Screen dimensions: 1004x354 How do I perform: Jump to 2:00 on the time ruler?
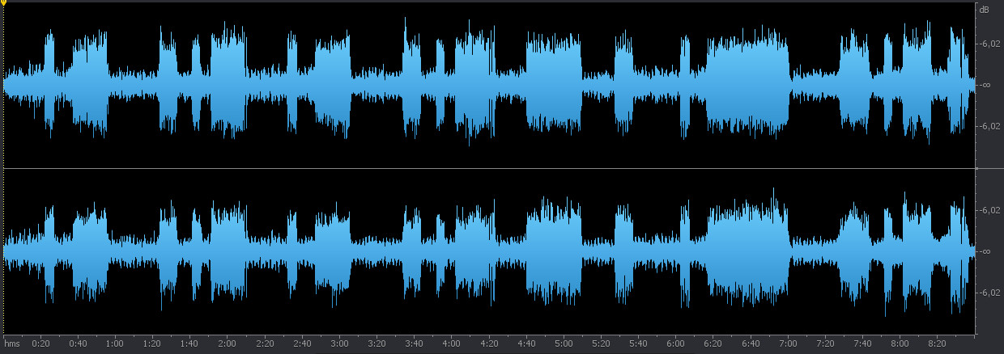(x=227, y=343)
